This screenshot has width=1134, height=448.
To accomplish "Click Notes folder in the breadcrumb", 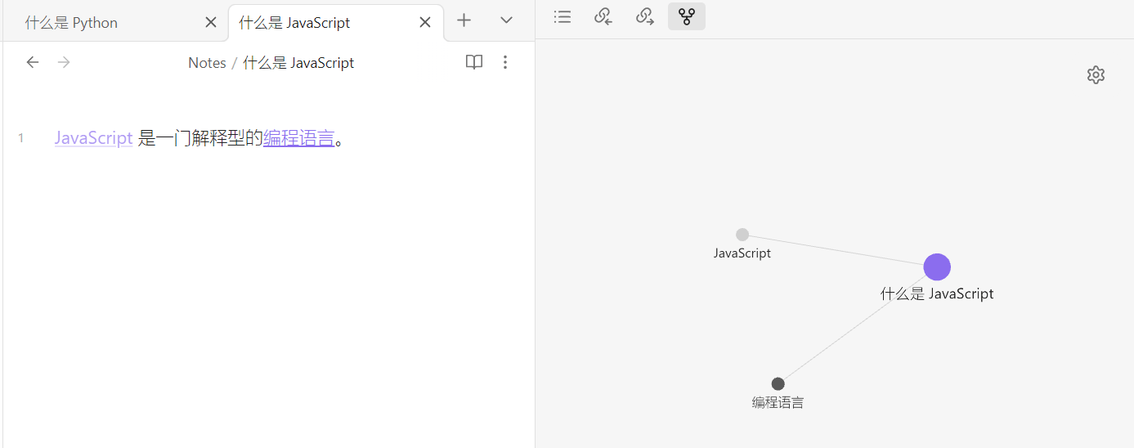I will tap(207, 63).
